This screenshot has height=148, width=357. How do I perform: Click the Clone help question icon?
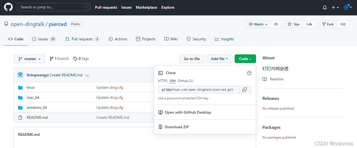coord(249,73)
